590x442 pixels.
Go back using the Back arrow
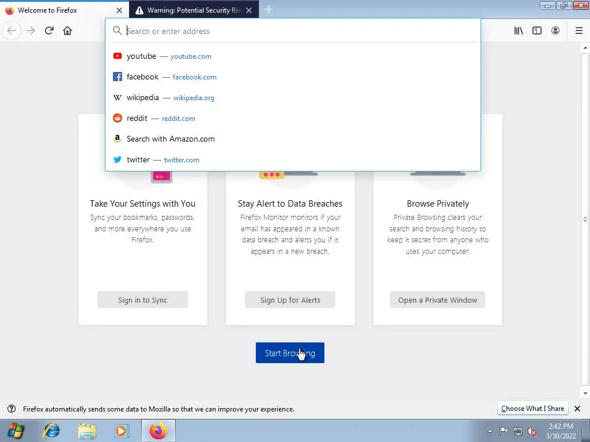[12, 31]
